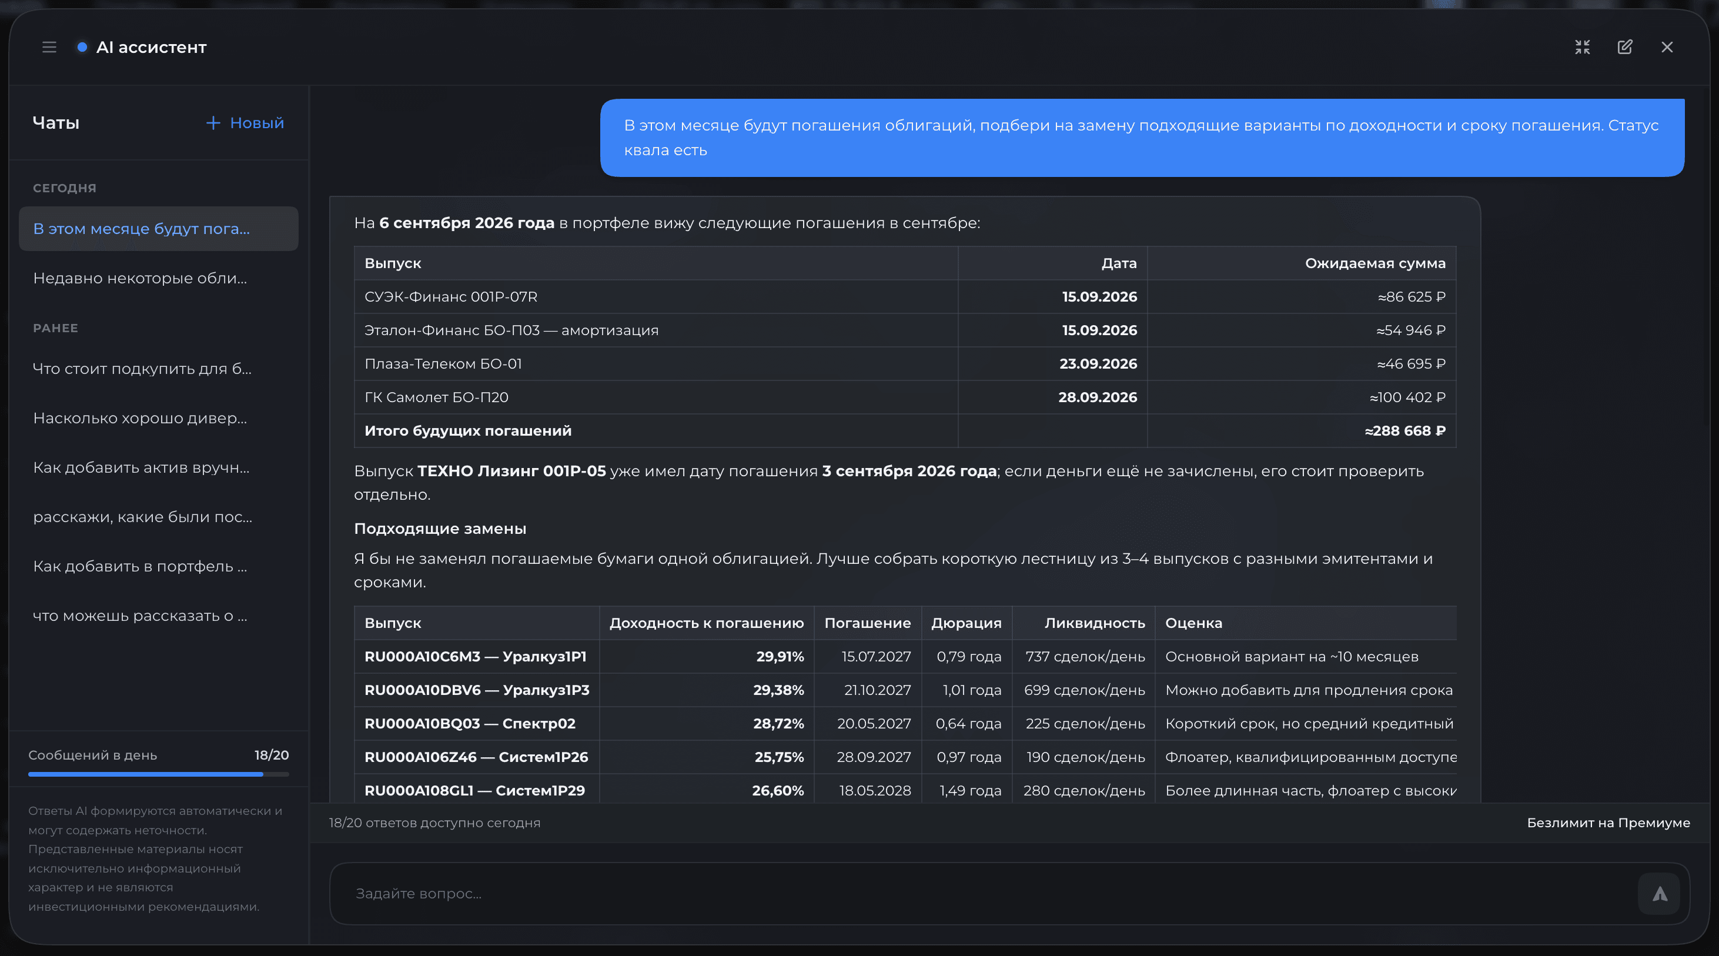Open the hamburger sidebar menu

point(49,48)
